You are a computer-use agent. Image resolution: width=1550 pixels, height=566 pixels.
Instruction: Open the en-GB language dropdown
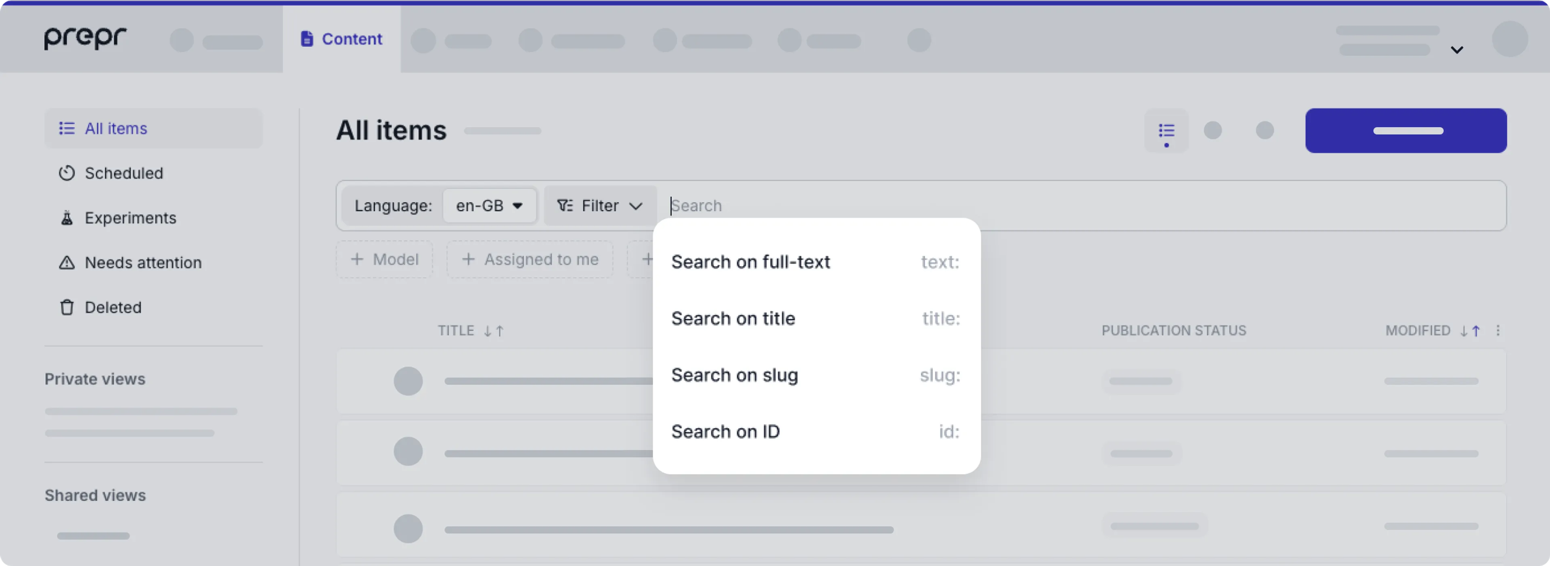489,206
